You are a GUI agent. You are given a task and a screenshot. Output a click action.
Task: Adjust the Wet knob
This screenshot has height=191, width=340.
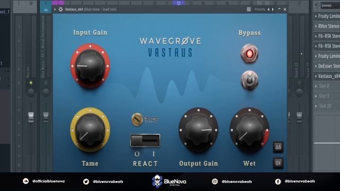250,130
